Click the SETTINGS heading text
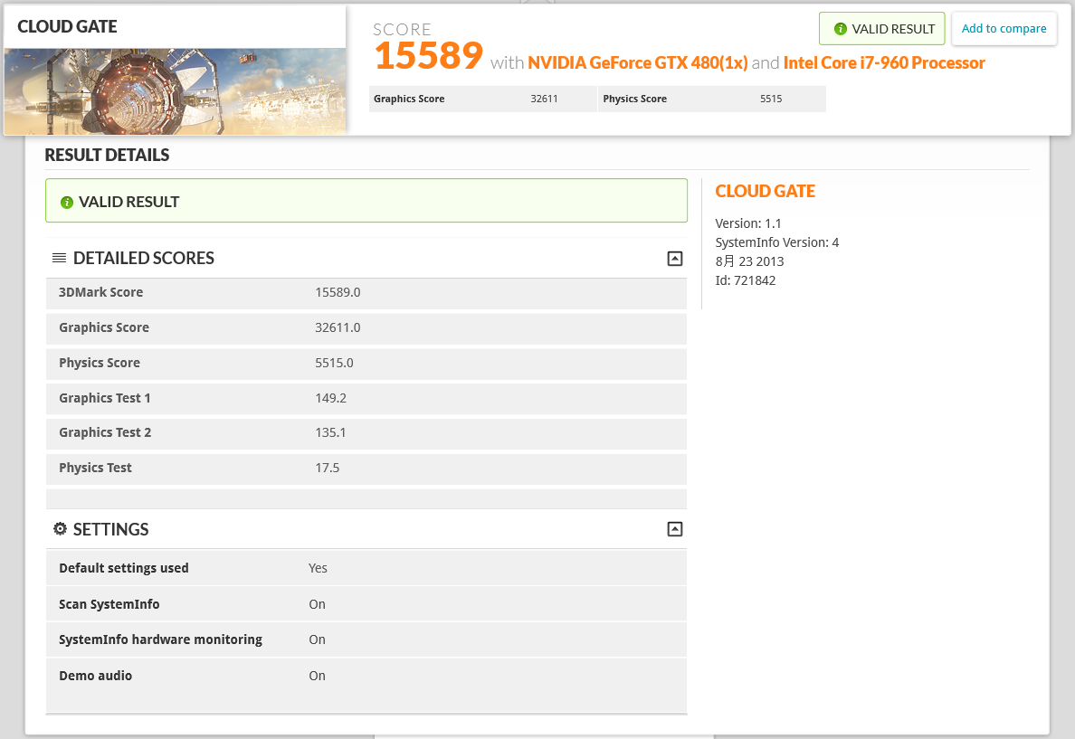1075x739 pixels. [110, 529]
